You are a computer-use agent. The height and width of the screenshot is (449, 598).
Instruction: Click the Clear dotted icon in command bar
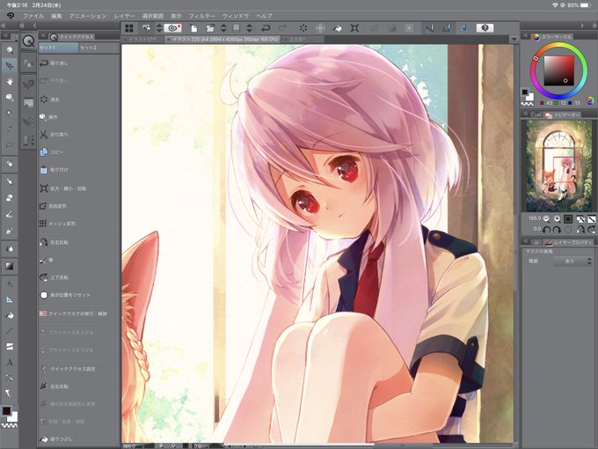pyautogui.click(x=303, y=28)
